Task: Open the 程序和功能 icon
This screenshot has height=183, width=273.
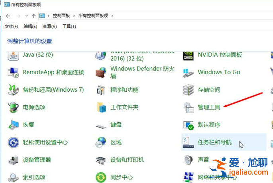Action: (101, 90)
